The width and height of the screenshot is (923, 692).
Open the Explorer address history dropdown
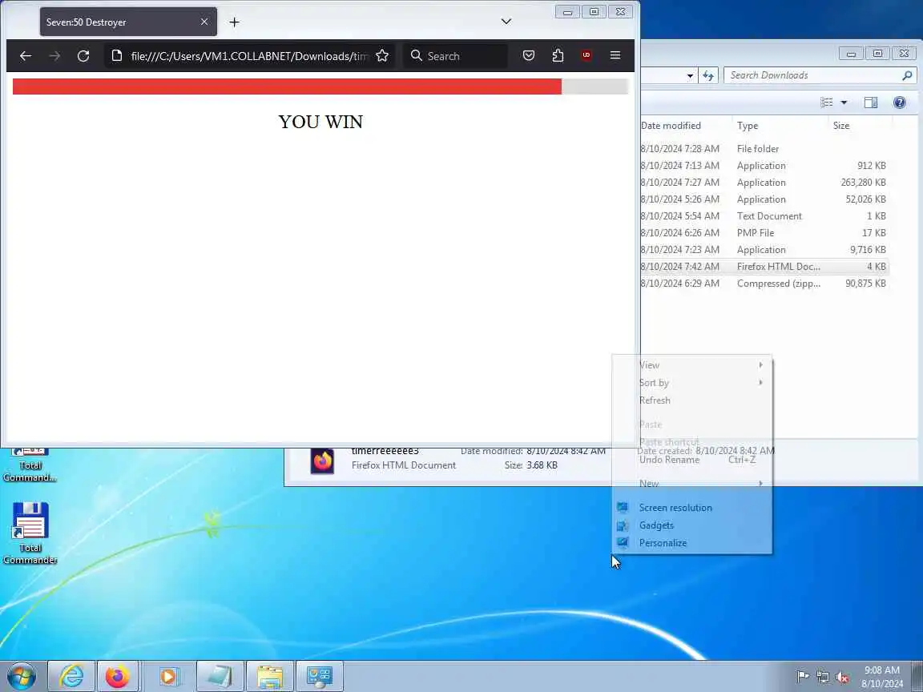pyautogui.click(x=690, y=76)
